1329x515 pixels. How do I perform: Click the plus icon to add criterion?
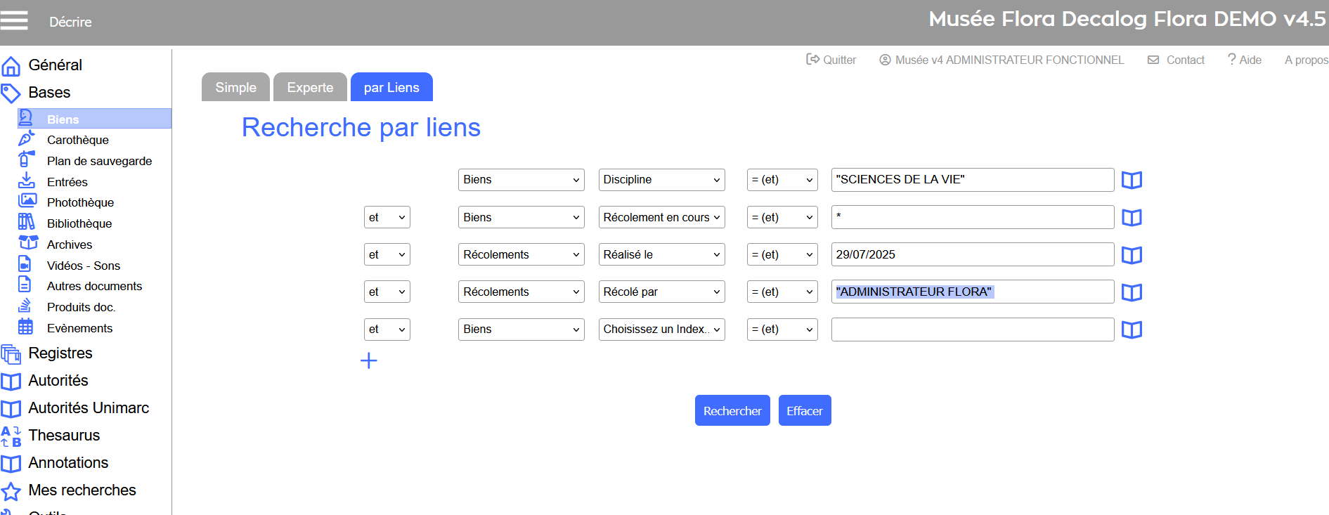click(369, 361)
